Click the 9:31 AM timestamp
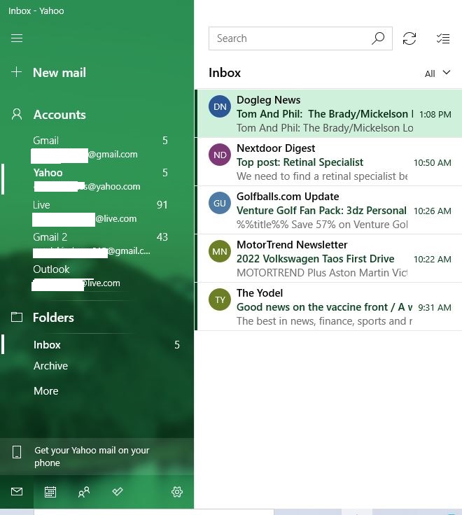Image resolution: width=462 pixels, height=515 pixels. 435,307
